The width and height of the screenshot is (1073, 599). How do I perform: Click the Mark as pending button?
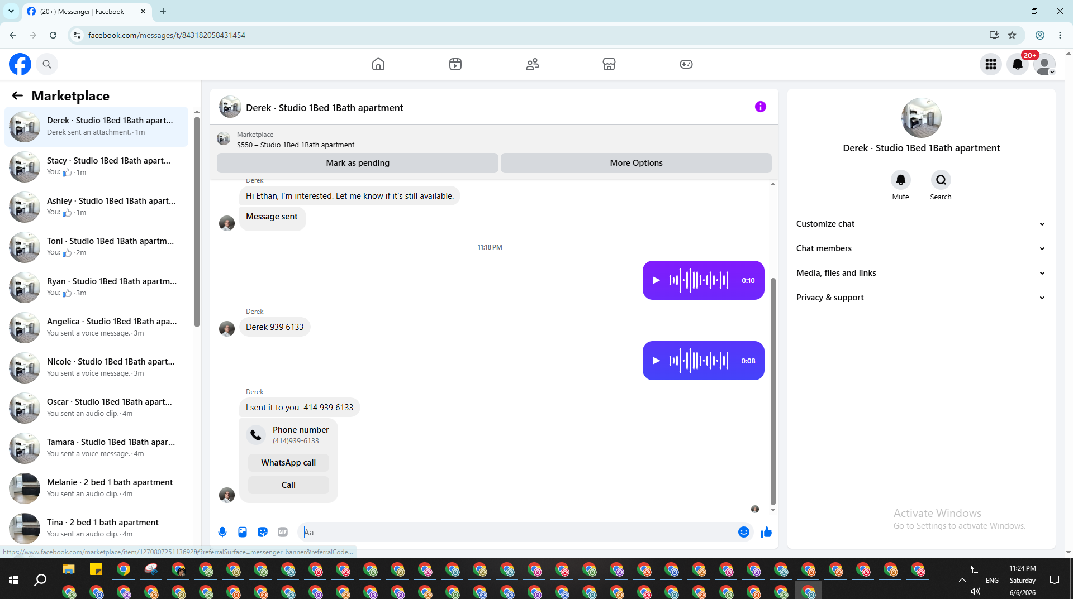358,163
